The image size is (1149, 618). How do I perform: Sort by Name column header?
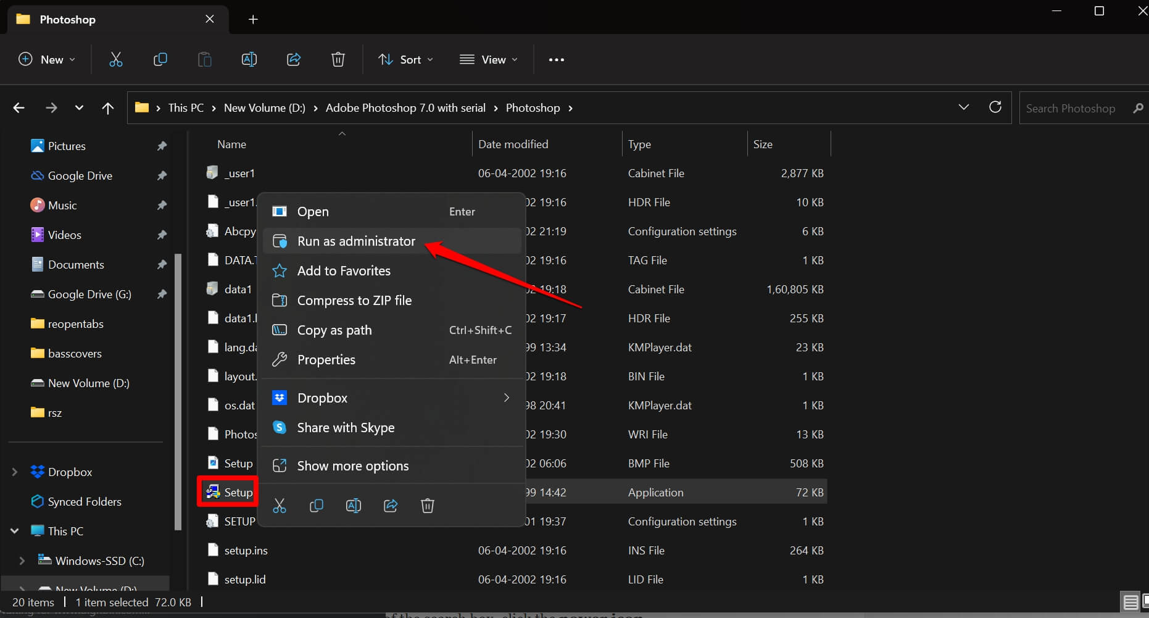231,144
